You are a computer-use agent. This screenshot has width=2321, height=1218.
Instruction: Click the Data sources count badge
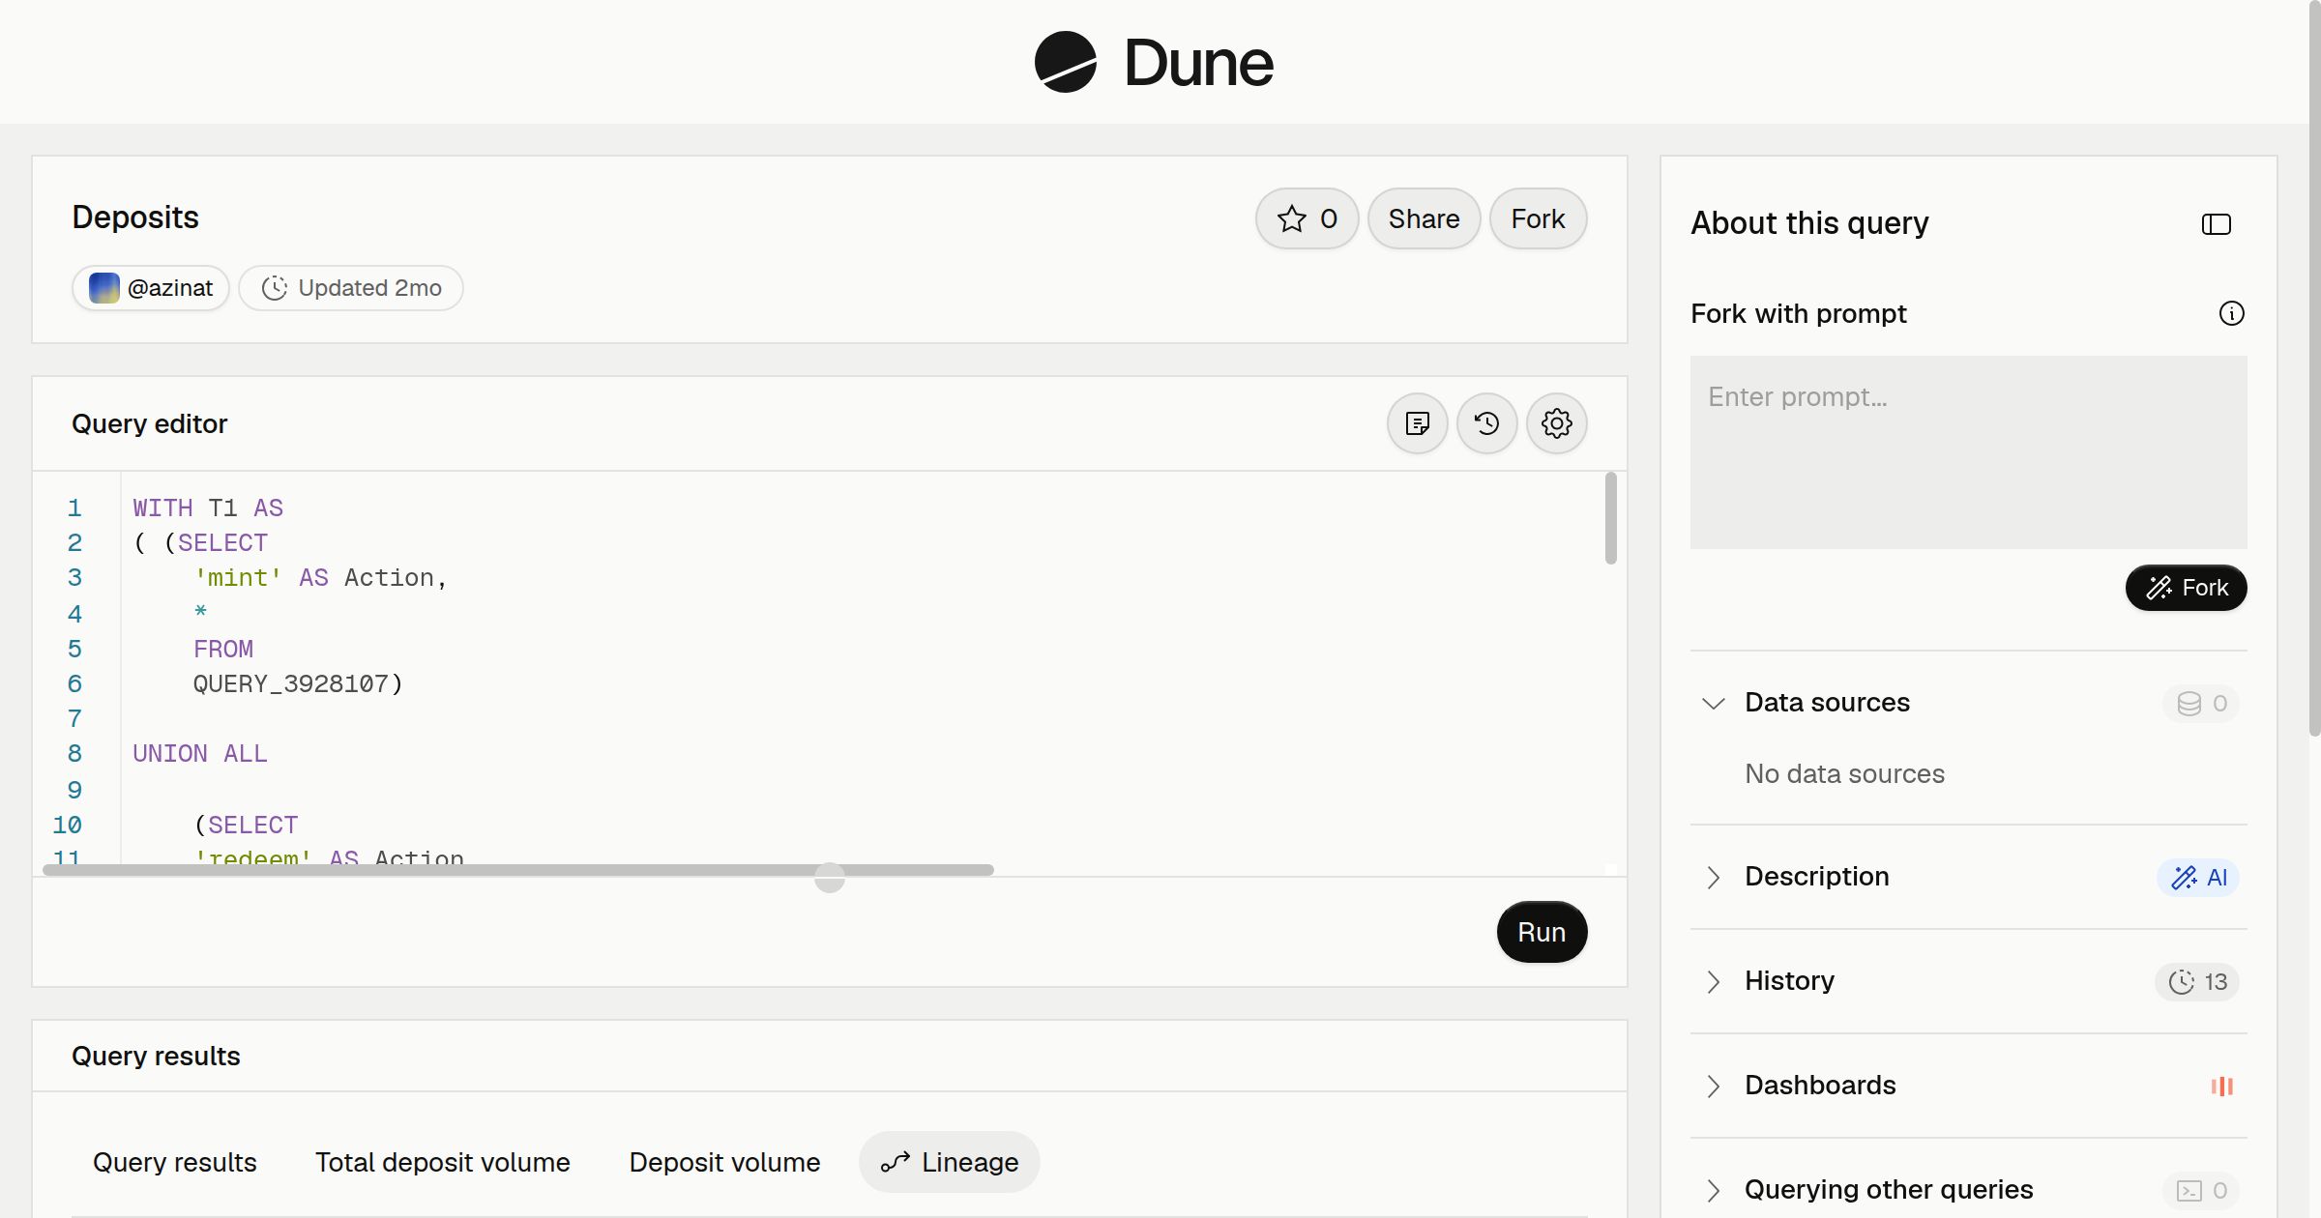(2202, 703)
